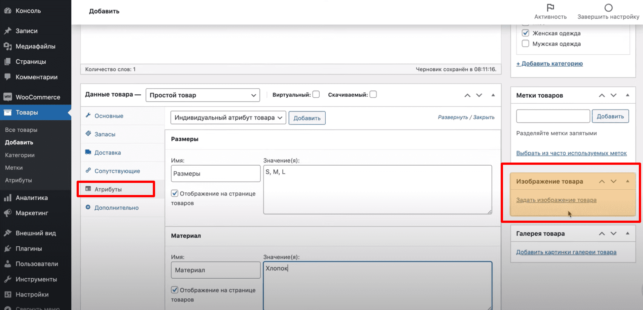
Task: Click the Страницы pages icon
Action: pyautogui.click(x=8, y=61)
